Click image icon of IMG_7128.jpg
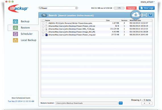Image resolution: width=162 pixels, height=110 pixels. pos(46,29)
